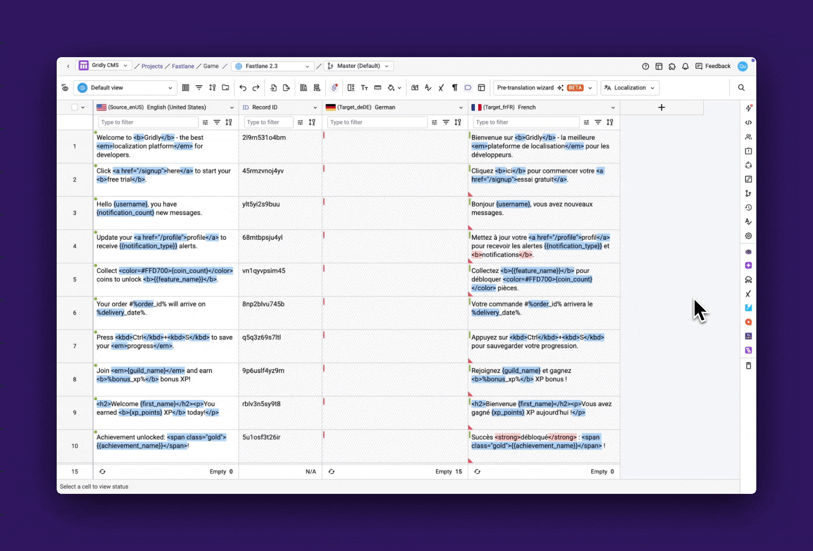Open the purple chatbot icon in sidebar
Image resolution: width=813 pixels, height=551 pixels.
(x=749, y=252)
